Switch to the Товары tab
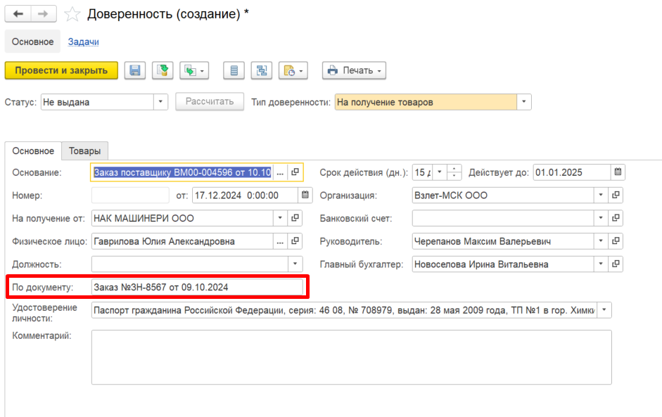The height and width of the screenshot is (417, 662). [x=85, y=150]
